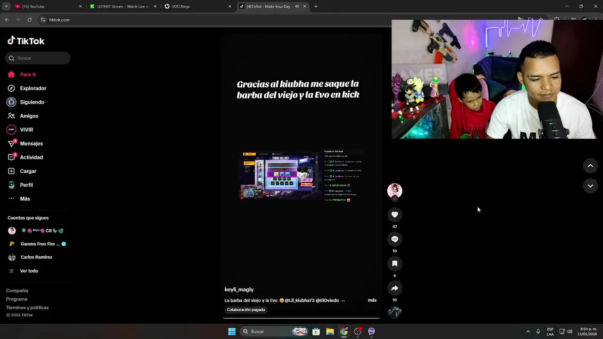Open the purple chat app on taskbar
This screenshot has height=339, width=603.
tap(371, 331)
